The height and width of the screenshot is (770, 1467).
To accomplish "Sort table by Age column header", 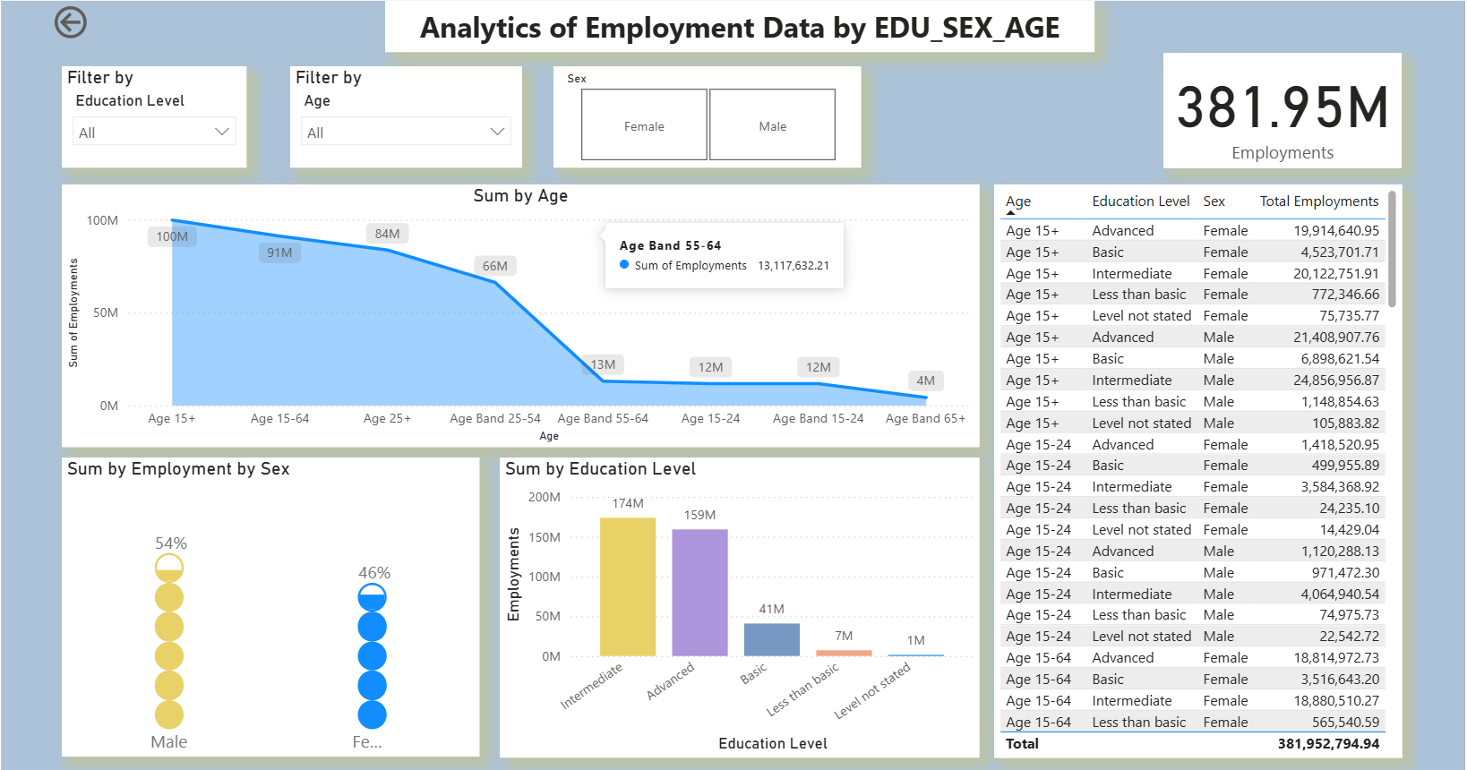I will point(1018,201).
